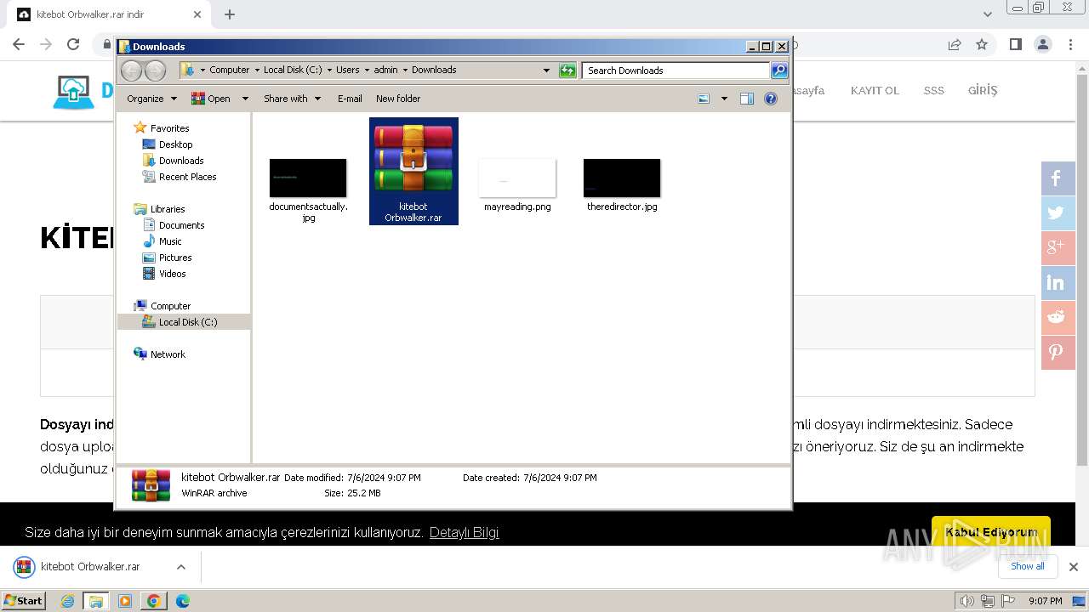
Task: Click E-mail in the toolbar
Action: [350, 99]
